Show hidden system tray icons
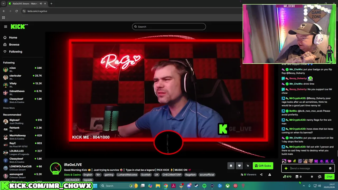This screenshot has width=338, height=190. point(304,186)
